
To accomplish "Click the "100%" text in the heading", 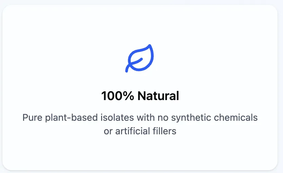I will 117,96.
